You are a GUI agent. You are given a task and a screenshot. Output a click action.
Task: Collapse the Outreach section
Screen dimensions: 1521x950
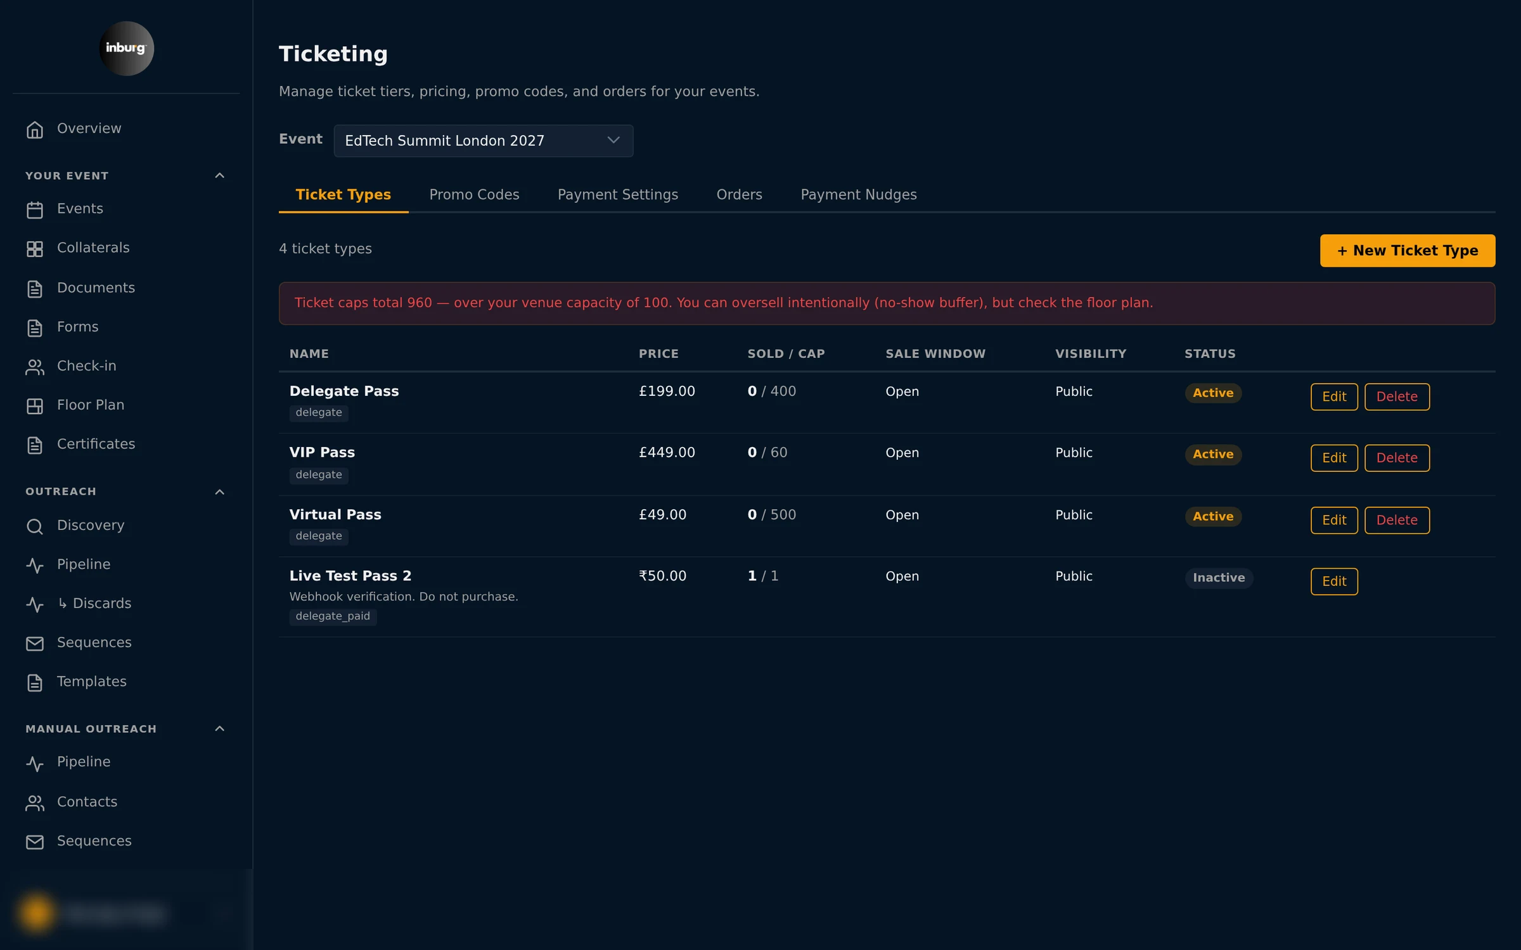pos(220,492)
